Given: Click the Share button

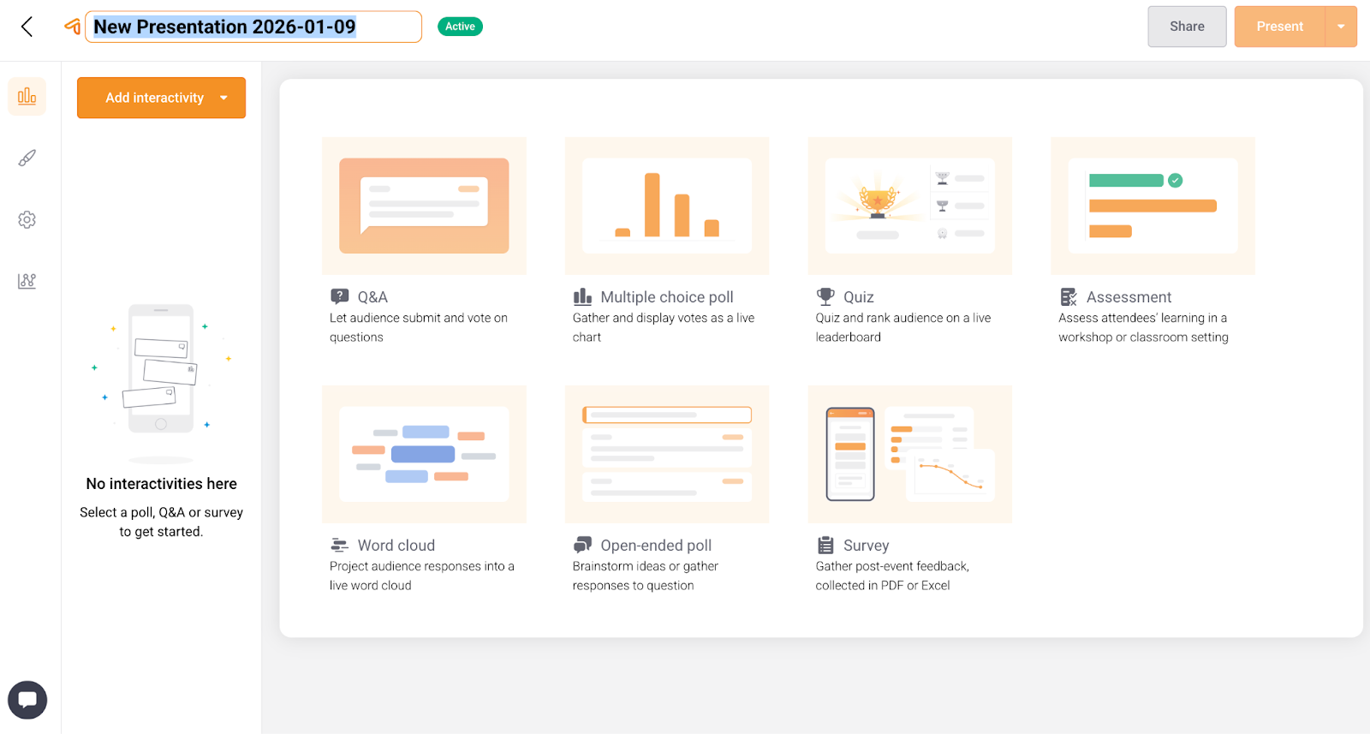Looking at the screenshot, I should (x=1187, y=27).
